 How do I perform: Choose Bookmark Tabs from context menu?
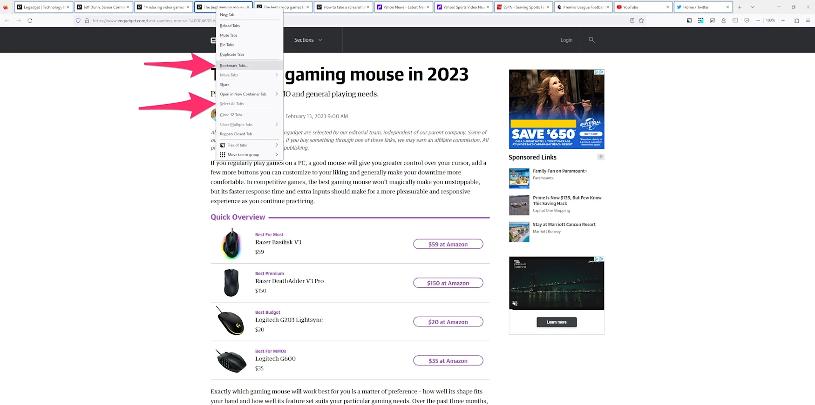pos(249,66)
